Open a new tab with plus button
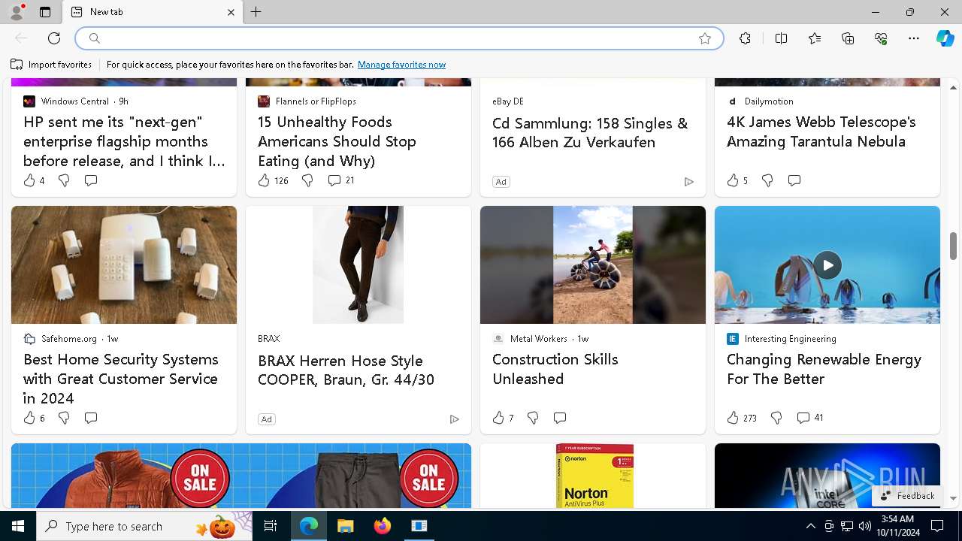Image resolution: width=962 pixels, height=541 pixels. point(256,12)
